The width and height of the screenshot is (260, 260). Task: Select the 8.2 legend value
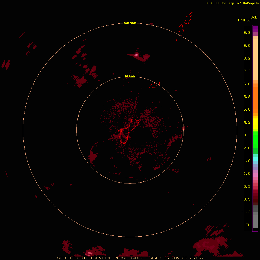247,58
